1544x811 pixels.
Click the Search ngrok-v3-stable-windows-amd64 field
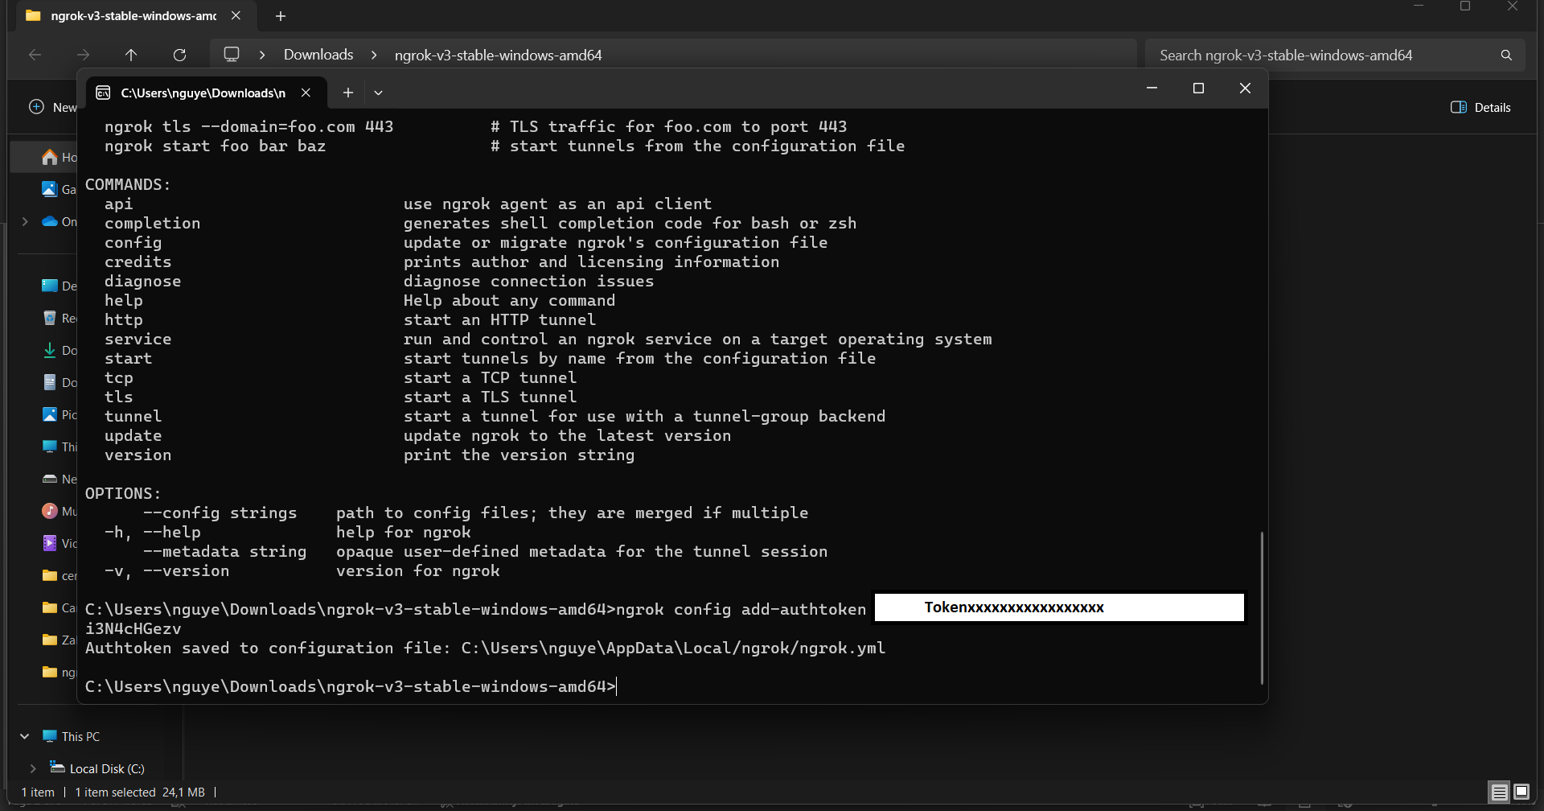[x=1319, y=55]
